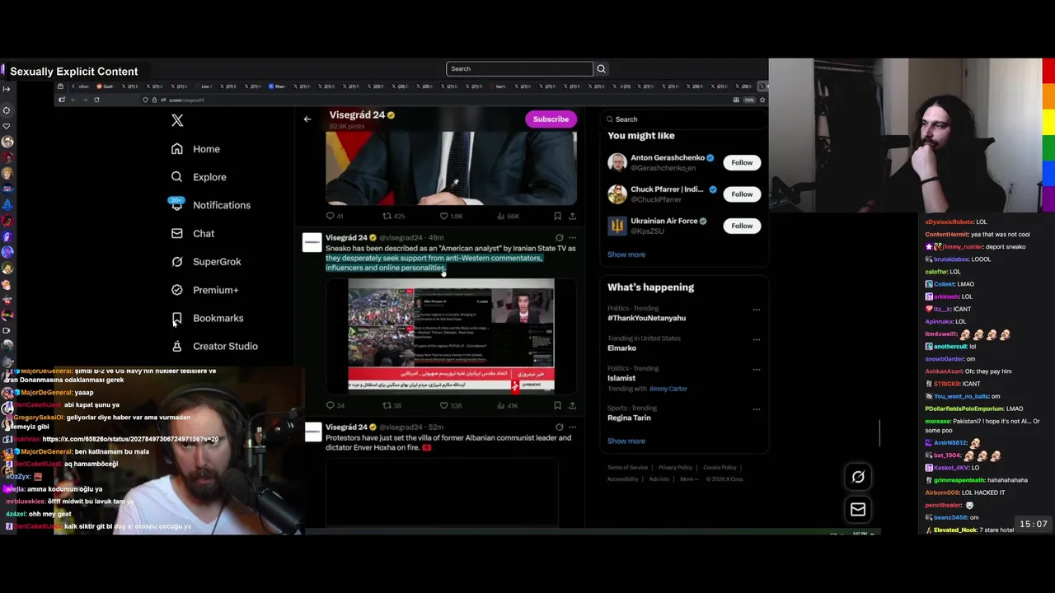Click the Bookmarks ribbon icon in sidebar
This screenshot has width=1055, height=593.
[176, 318]
